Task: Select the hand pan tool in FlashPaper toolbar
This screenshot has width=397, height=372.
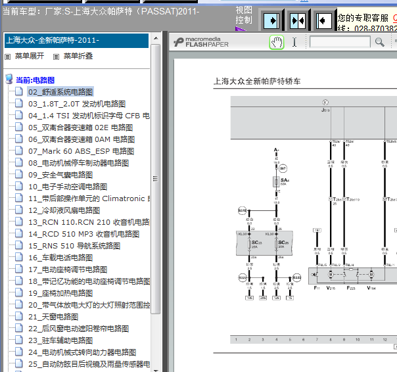Action: (x=277, y=42)
